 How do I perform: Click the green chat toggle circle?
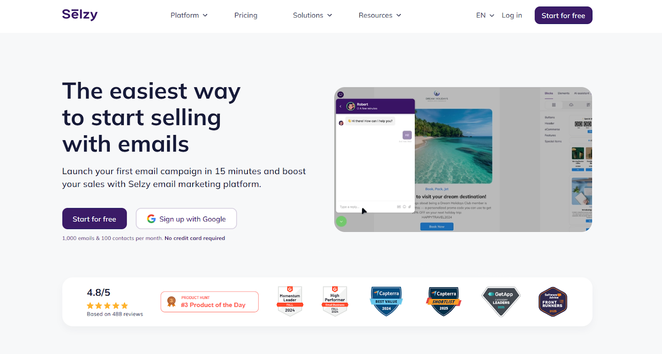(341, 221)
